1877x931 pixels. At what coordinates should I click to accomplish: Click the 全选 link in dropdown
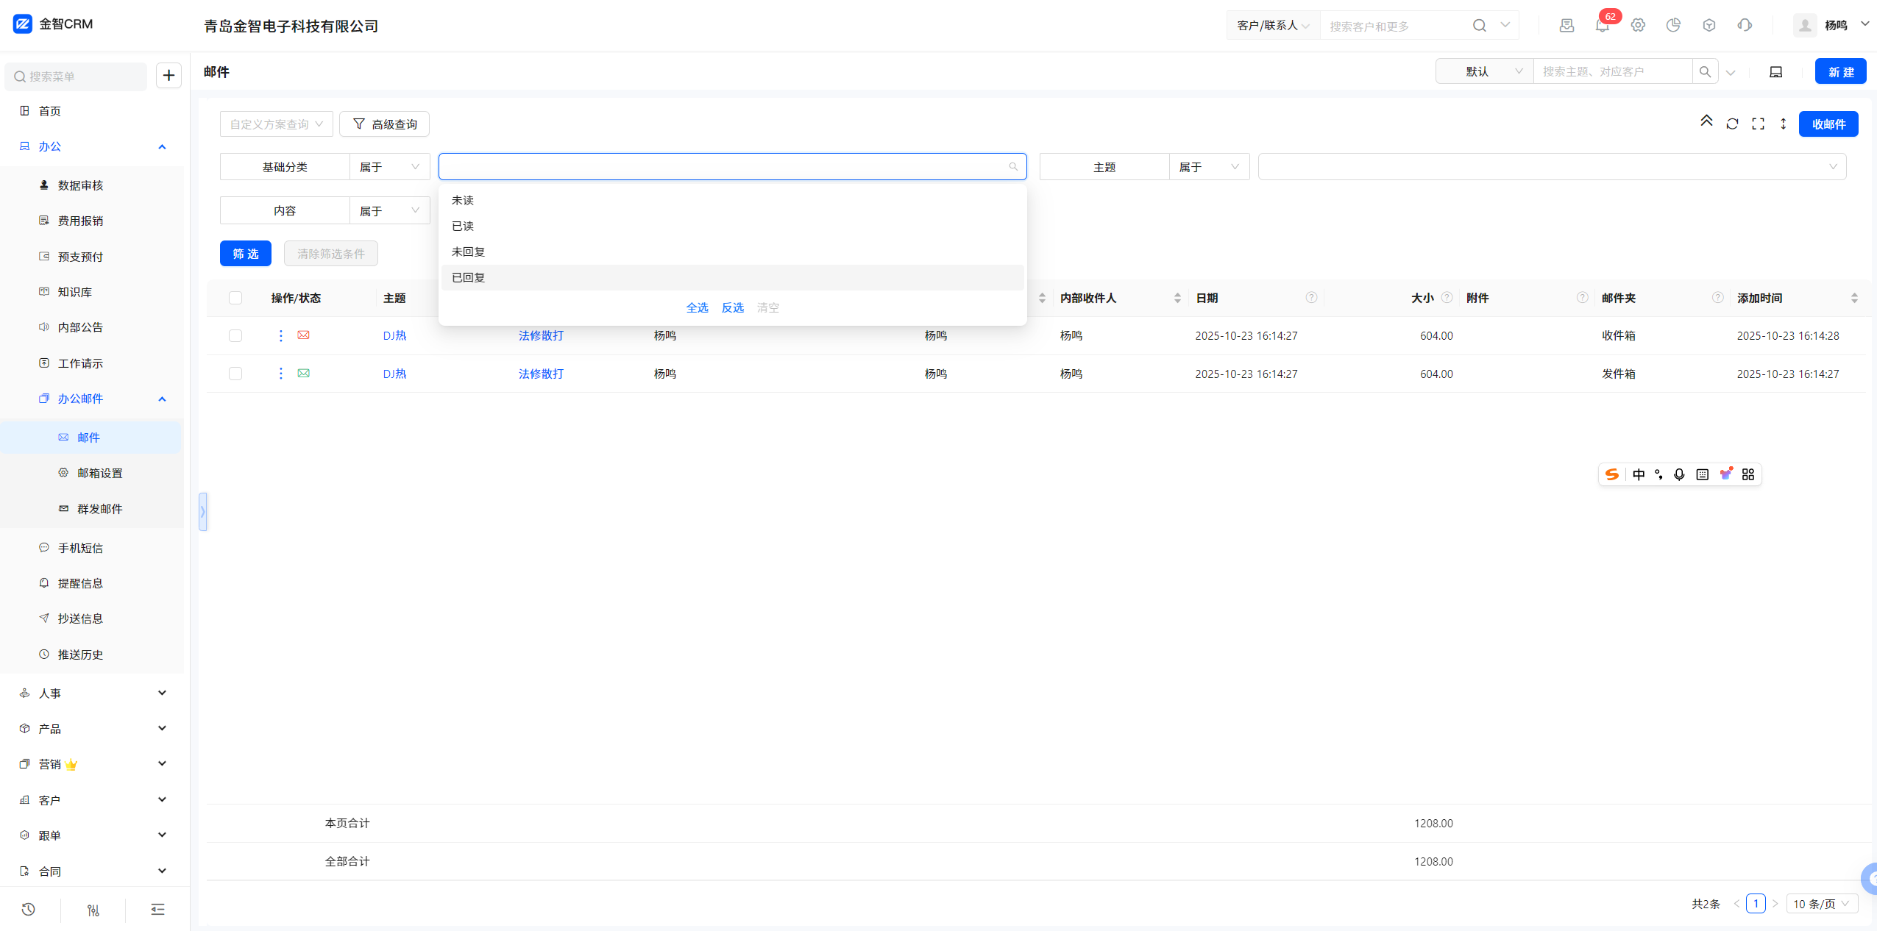[697, 307]
